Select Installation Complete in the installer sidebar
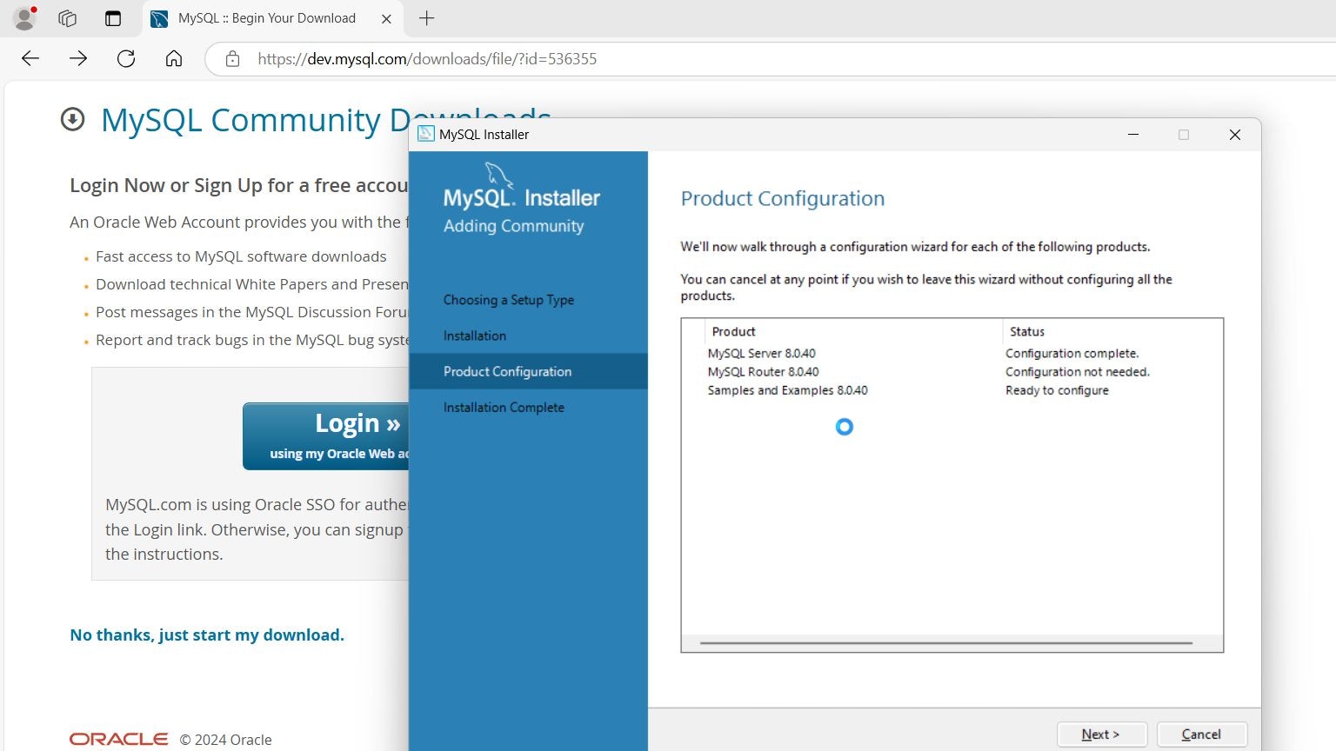The image size is (1336, 751). [504, 407]
